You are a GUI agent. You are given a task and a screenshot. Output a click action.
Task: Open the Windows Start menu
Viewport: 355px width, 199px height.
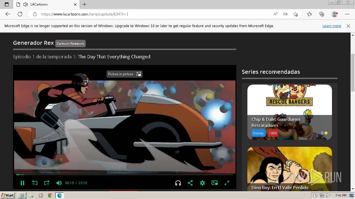[x=8, y=195]
